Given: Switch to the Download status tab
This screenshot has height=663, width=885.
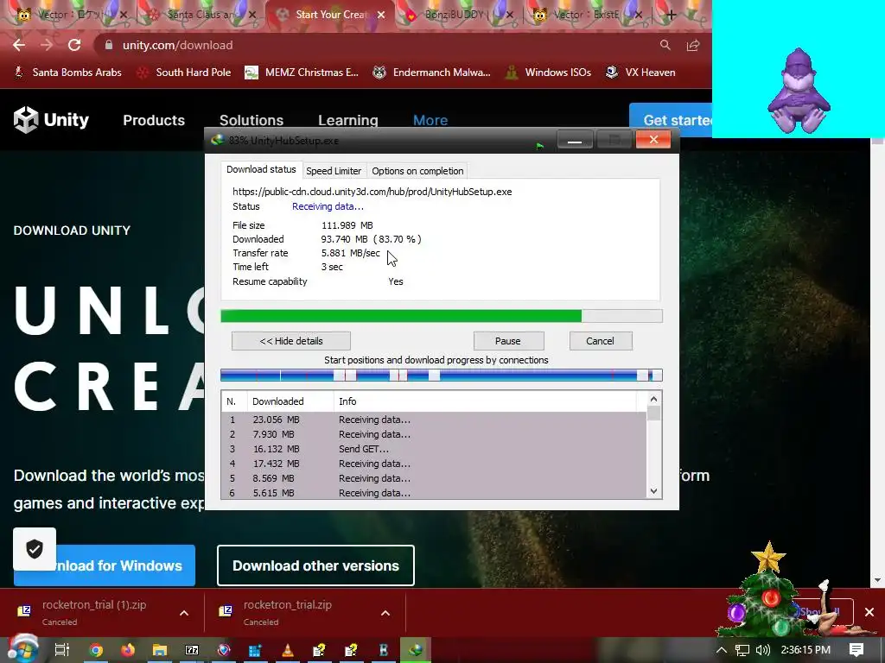Looking at the screenshot, I should tap(261, 170).
